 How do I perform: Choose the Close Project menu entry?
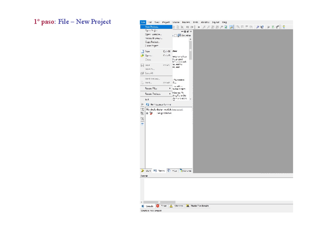(x=156, y=46)
